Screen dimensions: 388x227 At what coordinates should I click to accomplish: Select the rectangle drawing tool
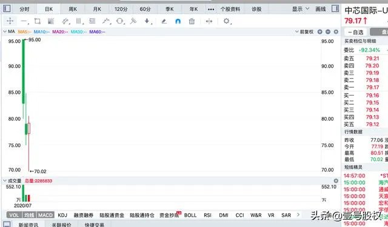click(38, 21)
